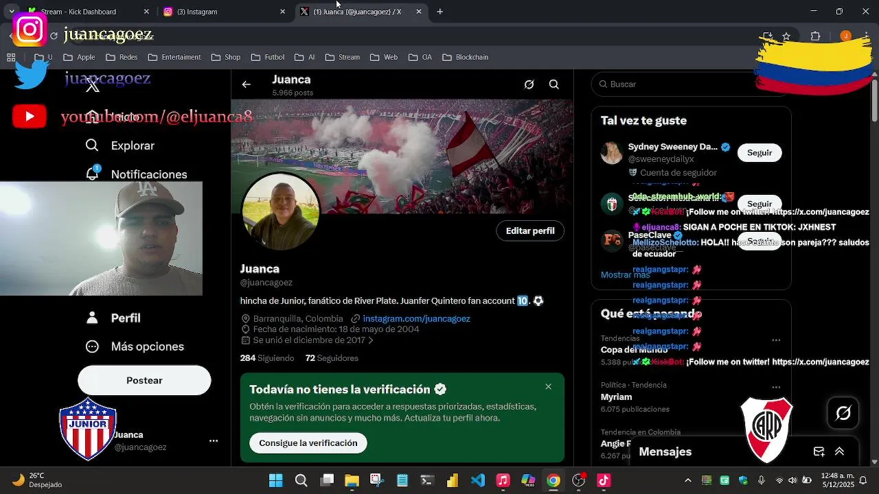Open the apps grid in bookmarks bar
Viewport: 879px width, 494px height.
[11, 57]
